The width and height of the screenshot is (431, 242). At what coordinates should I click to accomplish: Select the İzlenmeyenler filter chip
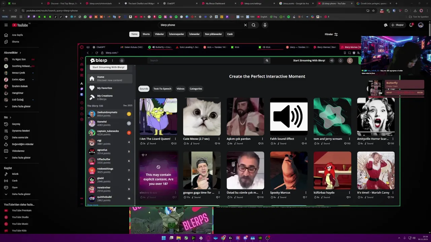point(176,34)
